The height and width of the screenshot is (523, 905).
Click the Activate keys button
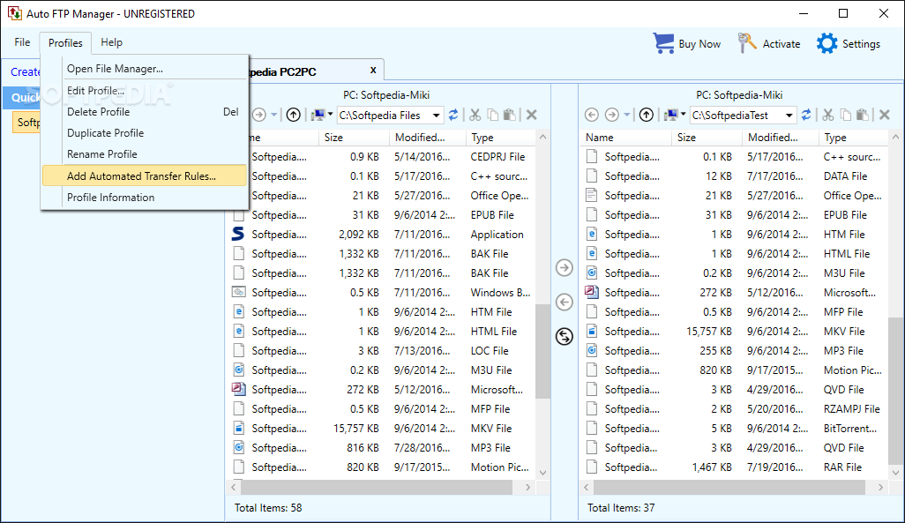point(769,43)
